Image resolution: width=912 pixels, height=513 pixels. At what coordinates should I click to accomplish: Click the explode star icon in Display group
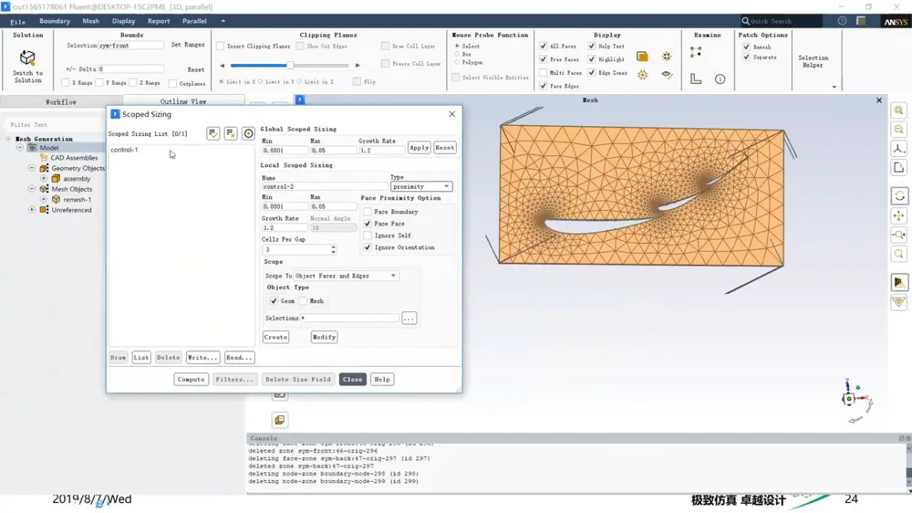click(666, 57)
